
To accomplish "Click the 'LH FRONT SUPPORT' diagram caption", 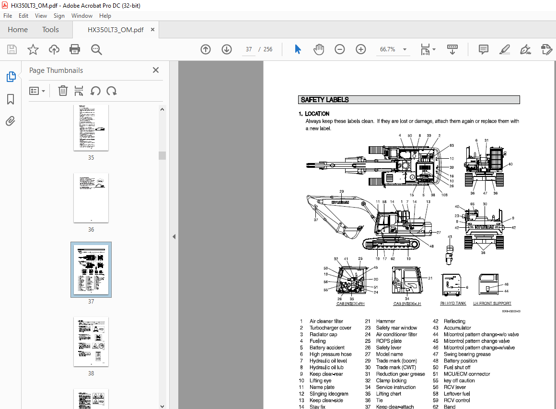I will pos(492,304).
